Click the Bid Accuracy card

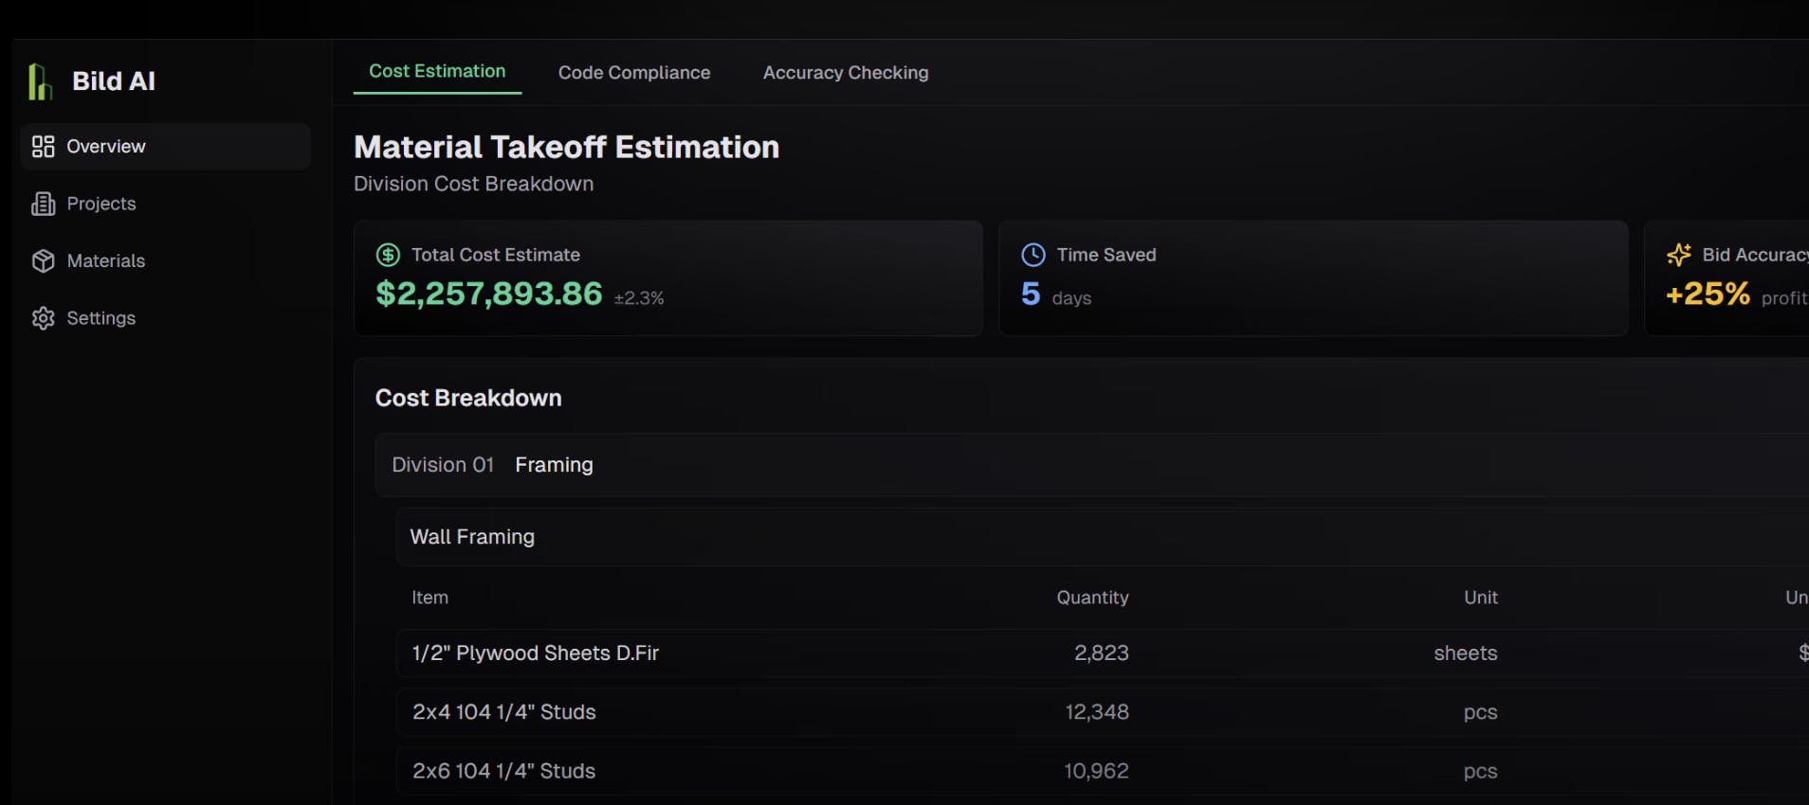[1727, 278]
